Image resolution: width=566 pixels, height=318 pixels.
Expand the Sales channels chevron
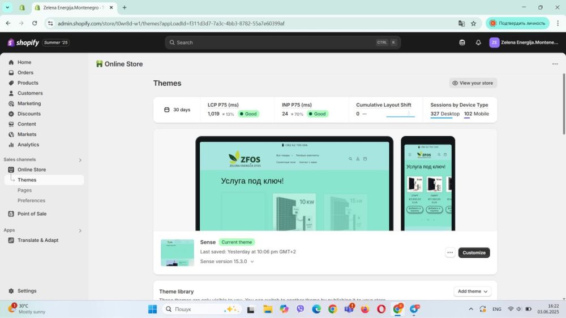pyautogui.click(x=80, y=160)
